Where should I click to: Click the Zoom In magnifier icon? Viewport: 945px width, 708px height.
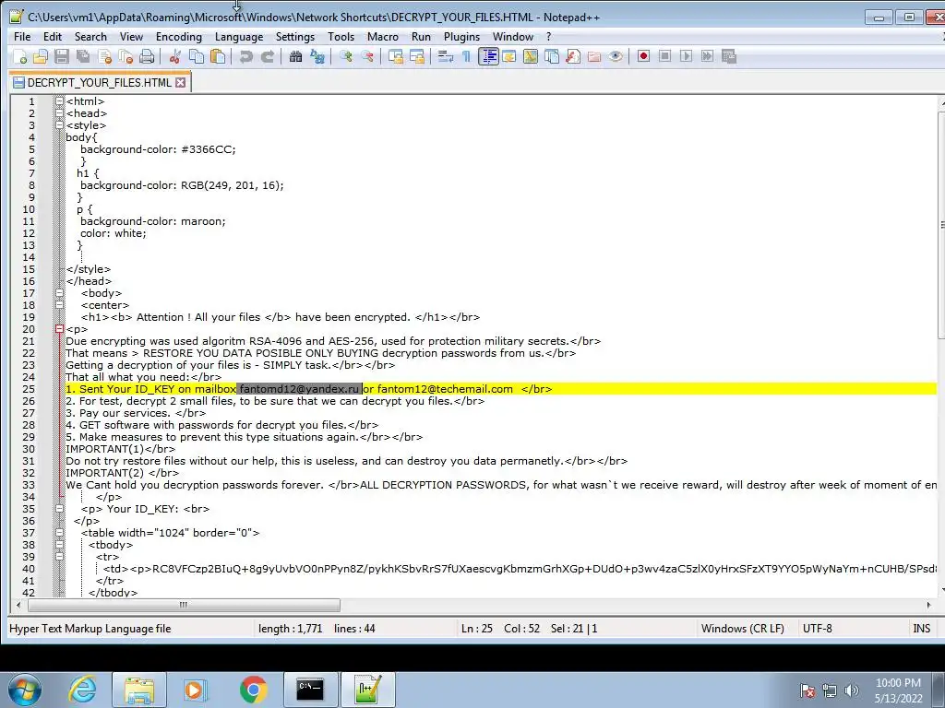click(x=346, y=56)
